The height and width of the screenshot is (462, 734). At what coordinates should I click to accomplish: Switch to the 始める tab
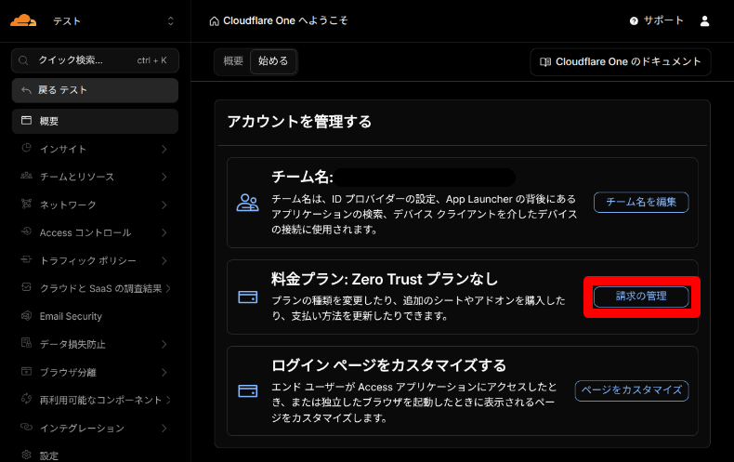point(273,61)
